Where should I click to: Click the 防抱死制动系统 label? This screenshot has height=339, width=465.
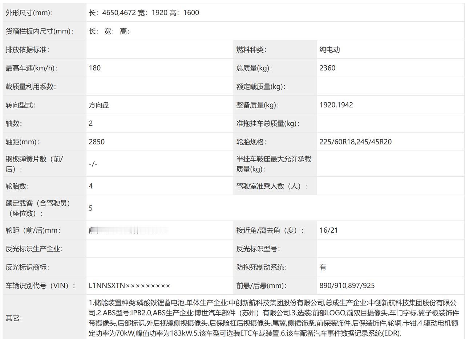[262, 267]
